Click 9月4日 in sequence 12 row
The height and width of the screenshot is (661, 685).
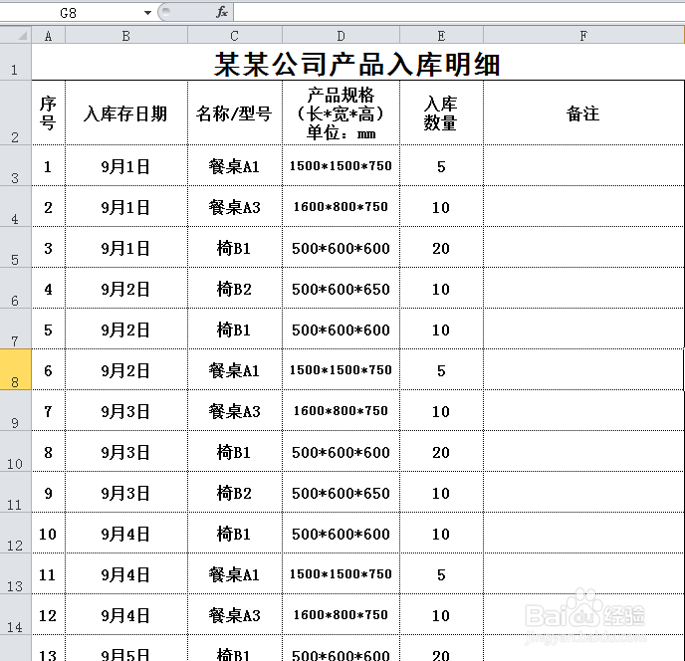[126, 615]
